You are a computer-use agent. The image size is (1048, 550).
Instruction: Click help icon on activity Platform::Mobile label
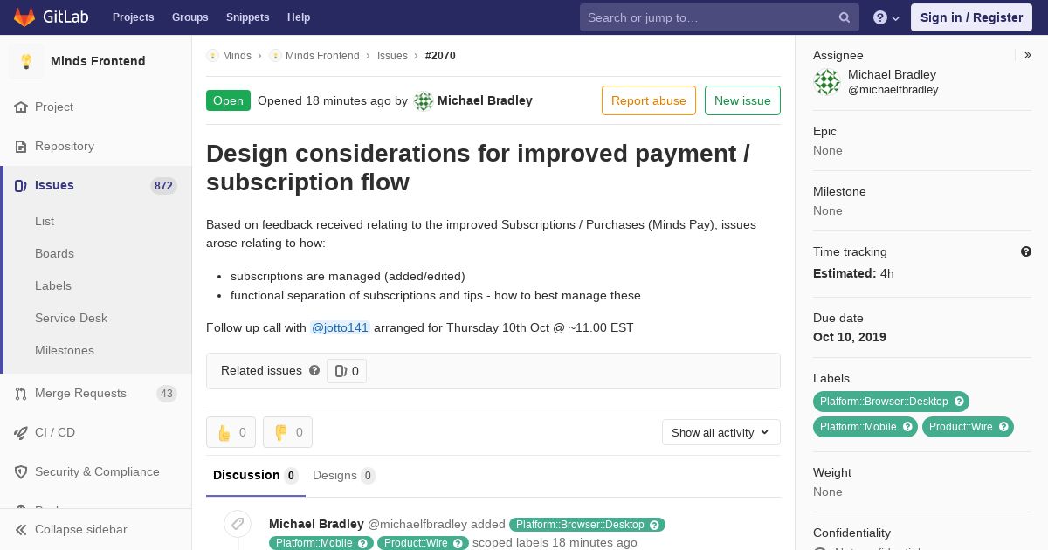pos(363,543)
